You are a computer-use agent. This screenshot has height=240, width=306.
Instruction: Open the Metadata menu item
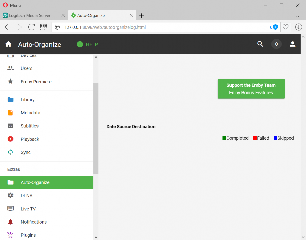pyautogui.click(x=47, y=113)
